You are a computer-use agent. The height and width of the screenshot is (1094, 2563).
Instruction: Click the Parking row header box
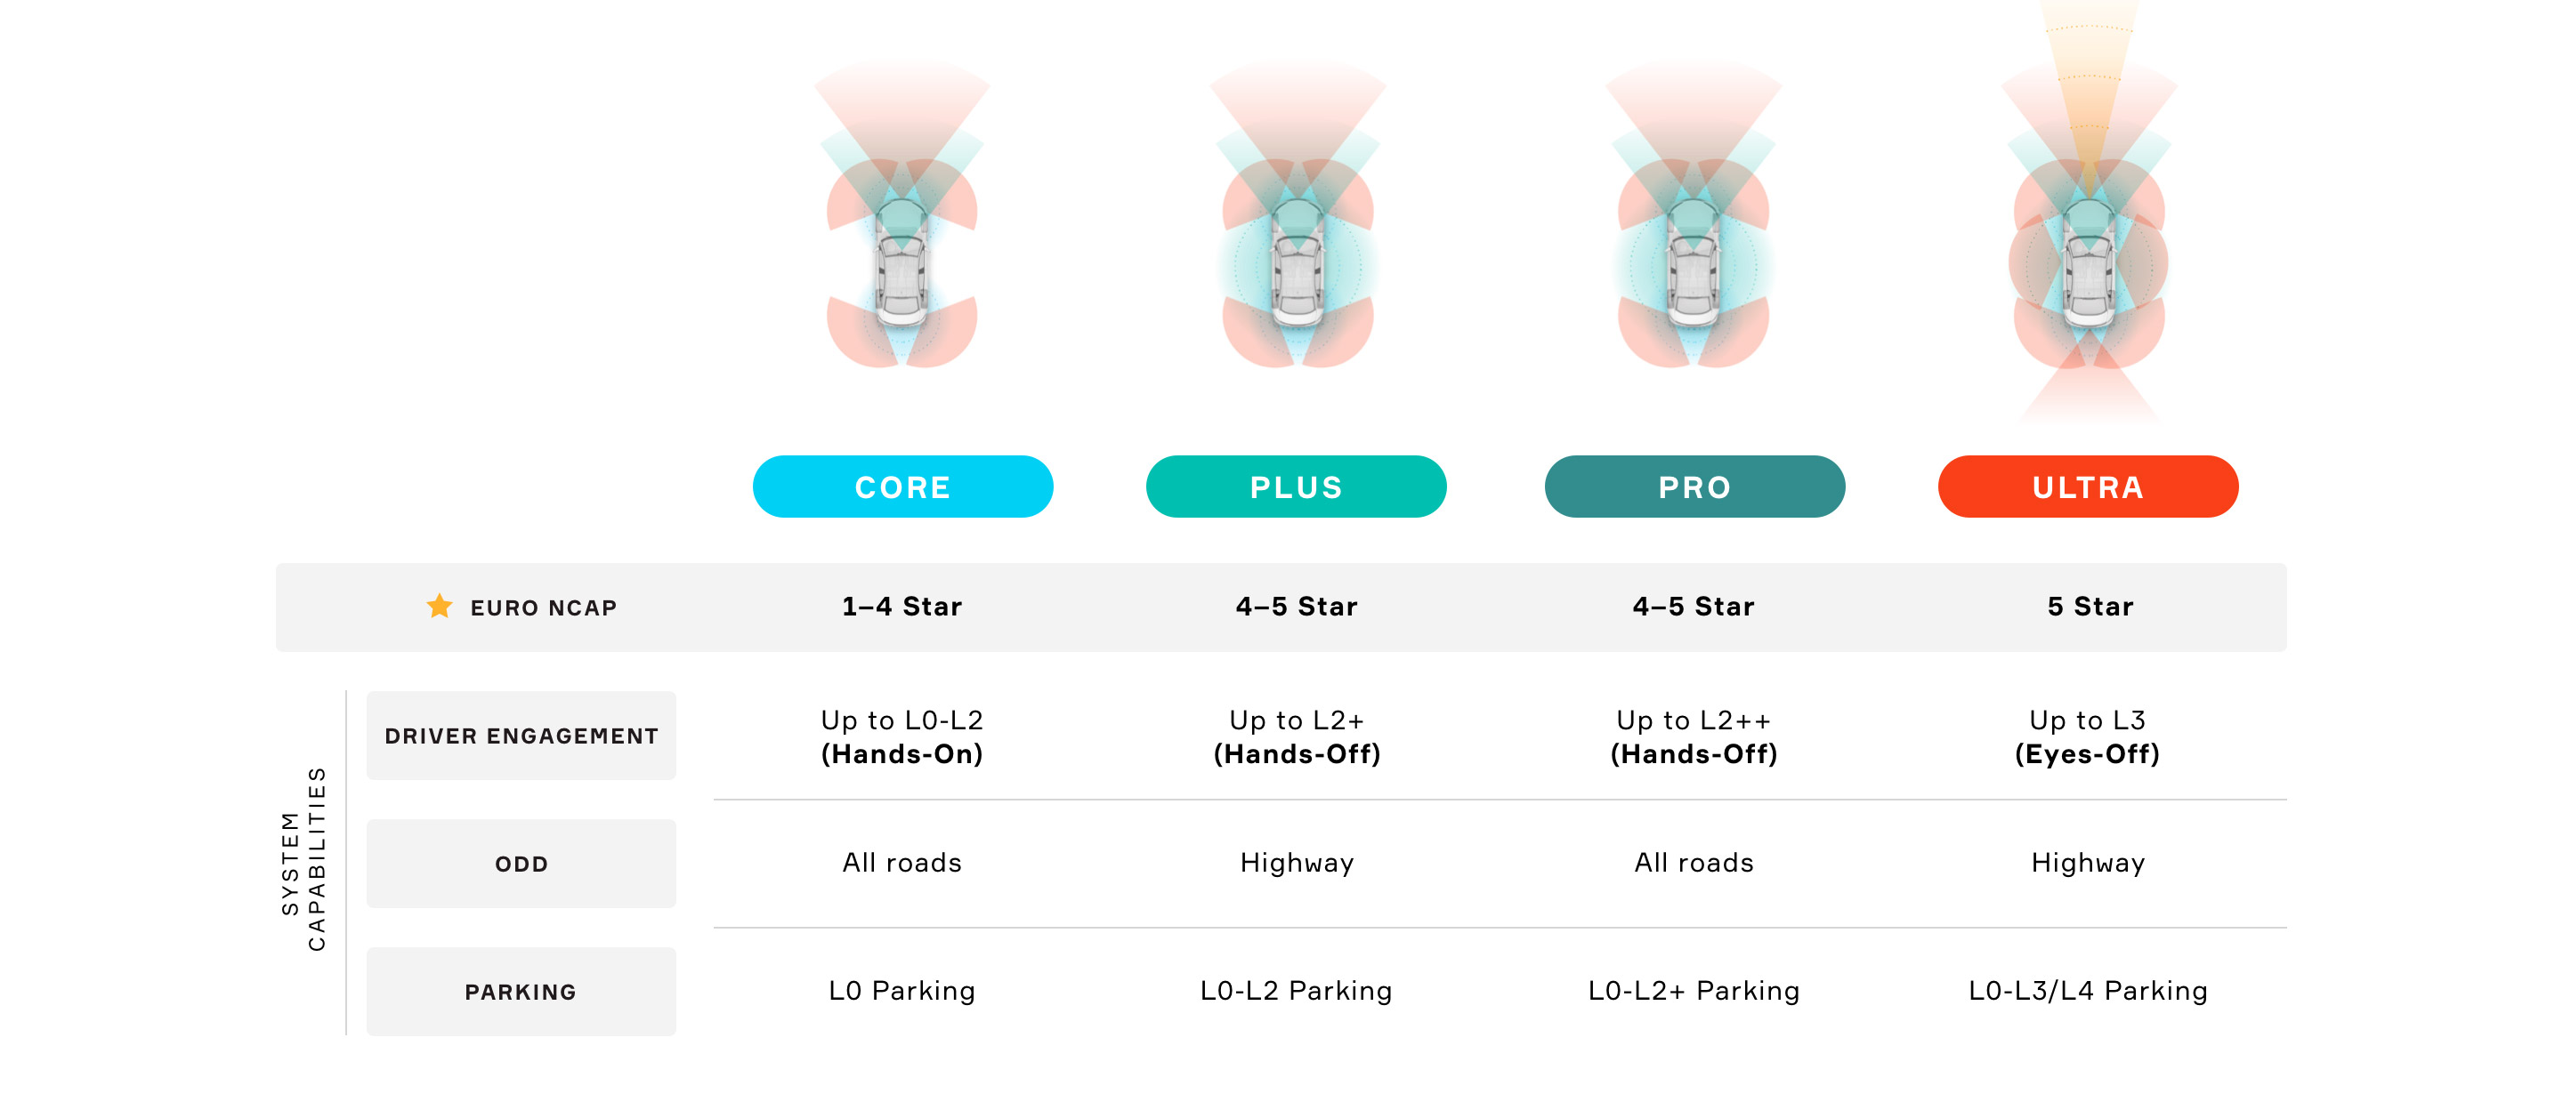(x=521, y=992)
